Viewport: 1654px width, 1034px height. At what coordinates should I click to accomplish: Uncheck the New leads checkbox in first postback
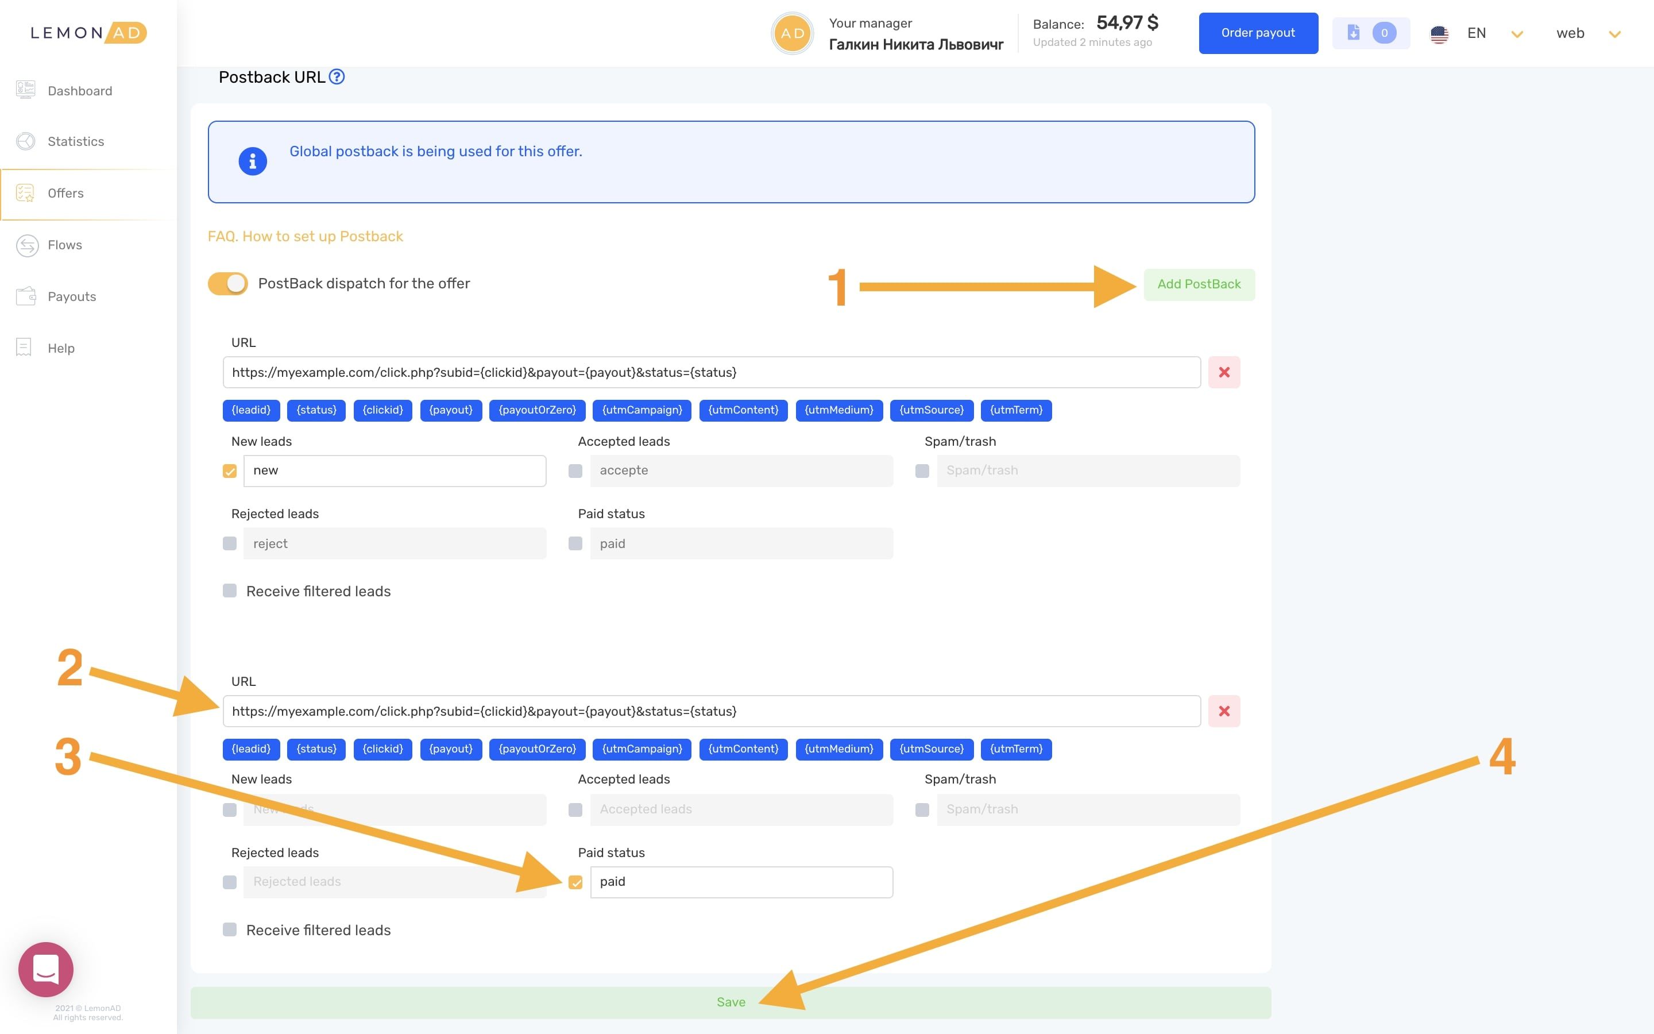(x=230, y=471)
